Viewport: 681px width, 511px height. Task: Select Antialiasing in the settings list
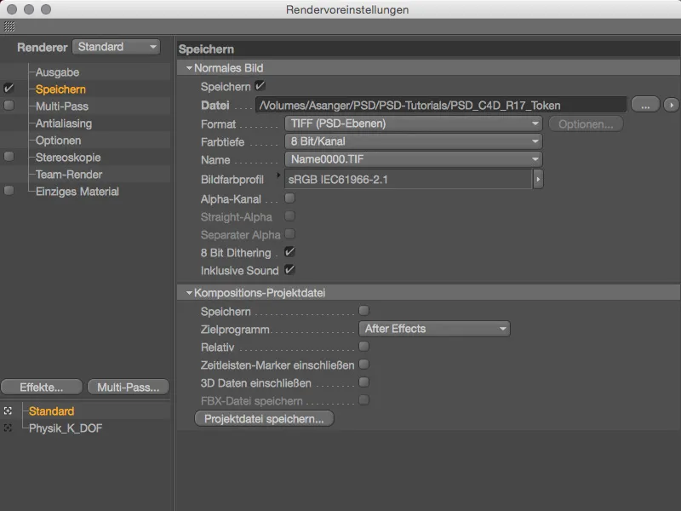click(63, 123)
